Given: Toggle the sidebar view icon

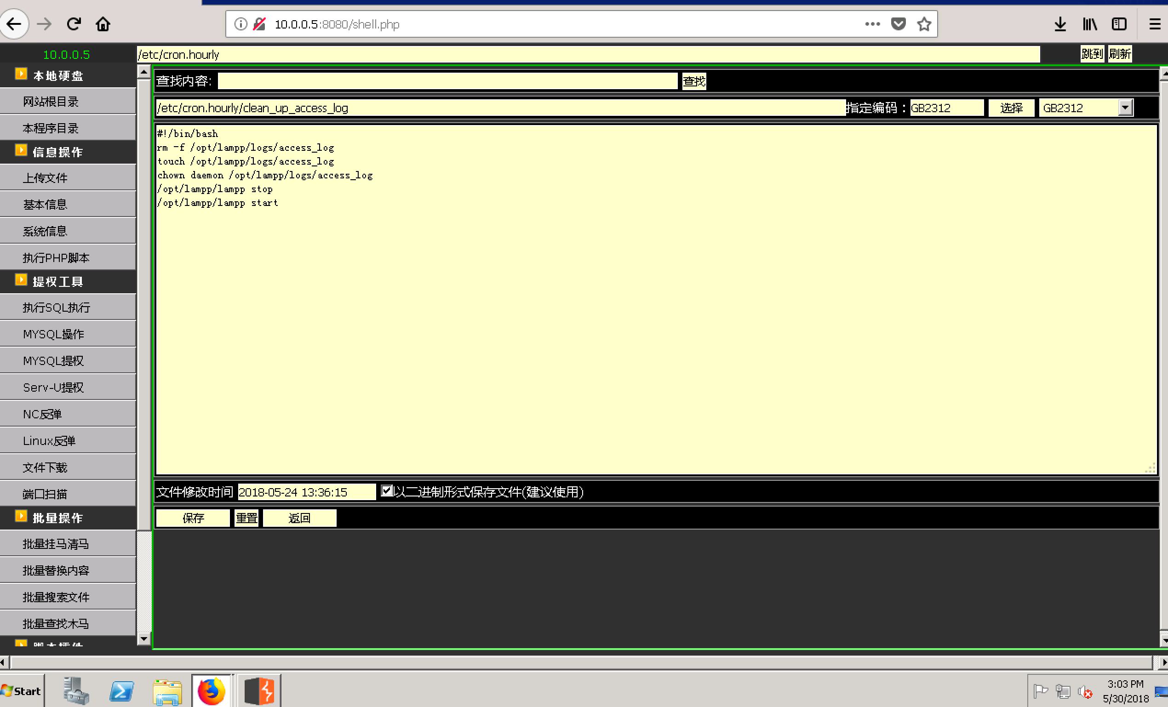Looking at the screenshot, I should [x=1119, y=24].
